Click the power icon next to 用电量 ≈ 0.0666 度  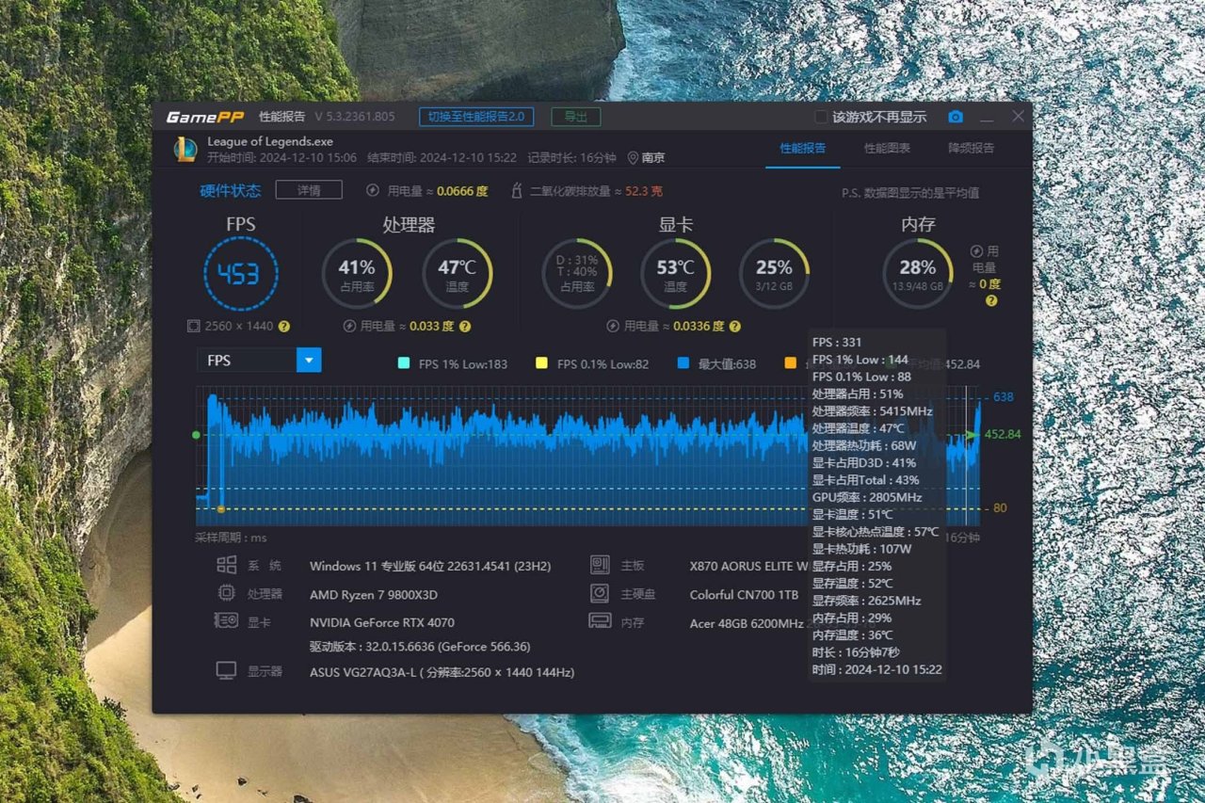373,191
